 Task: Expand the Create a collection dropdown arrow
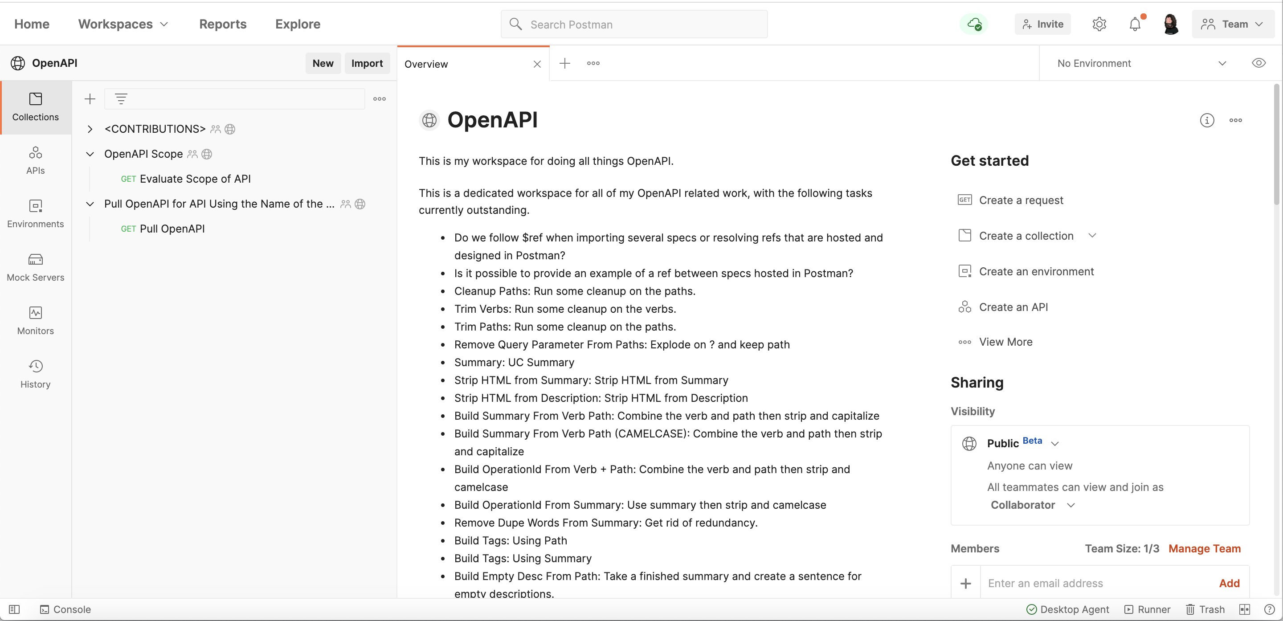click(1092, 235)
